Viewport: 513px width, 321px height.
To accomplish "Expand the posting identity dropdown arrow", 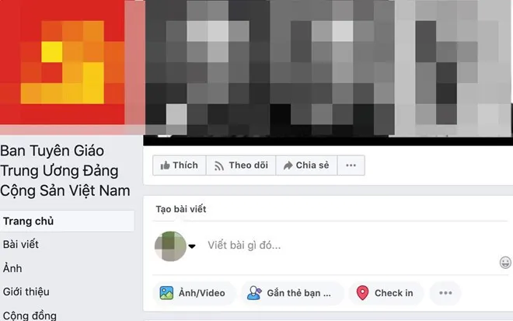I will [192, 246].
